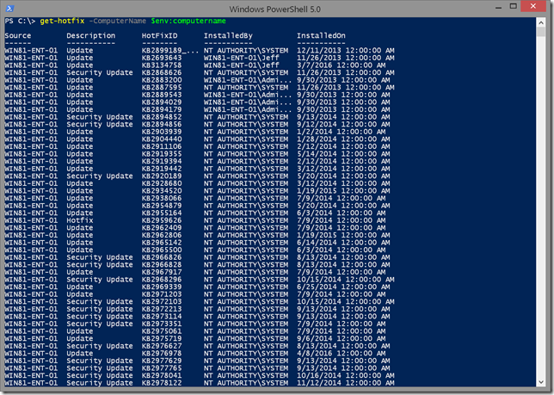This screenshot has width=554, height=395.
Task: Click hotfix ID KB2975719
Action: click(x=162, y=339)
